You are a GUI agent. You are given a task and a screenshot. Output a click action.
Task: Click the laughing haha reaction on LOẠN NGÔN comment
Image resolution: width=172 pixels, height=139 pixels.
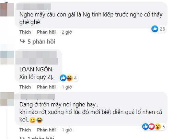69,78
